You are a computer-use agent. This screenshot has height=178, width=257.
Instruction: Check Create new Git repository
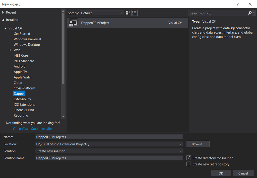(189, 164)
